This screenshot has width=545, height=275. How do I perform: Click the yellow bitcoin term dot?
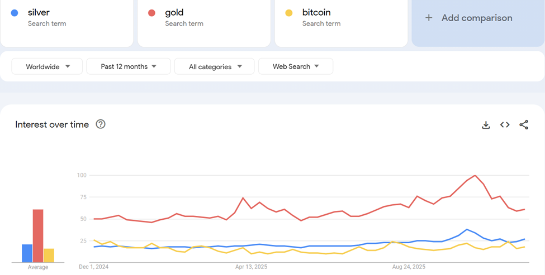point(289,13)
